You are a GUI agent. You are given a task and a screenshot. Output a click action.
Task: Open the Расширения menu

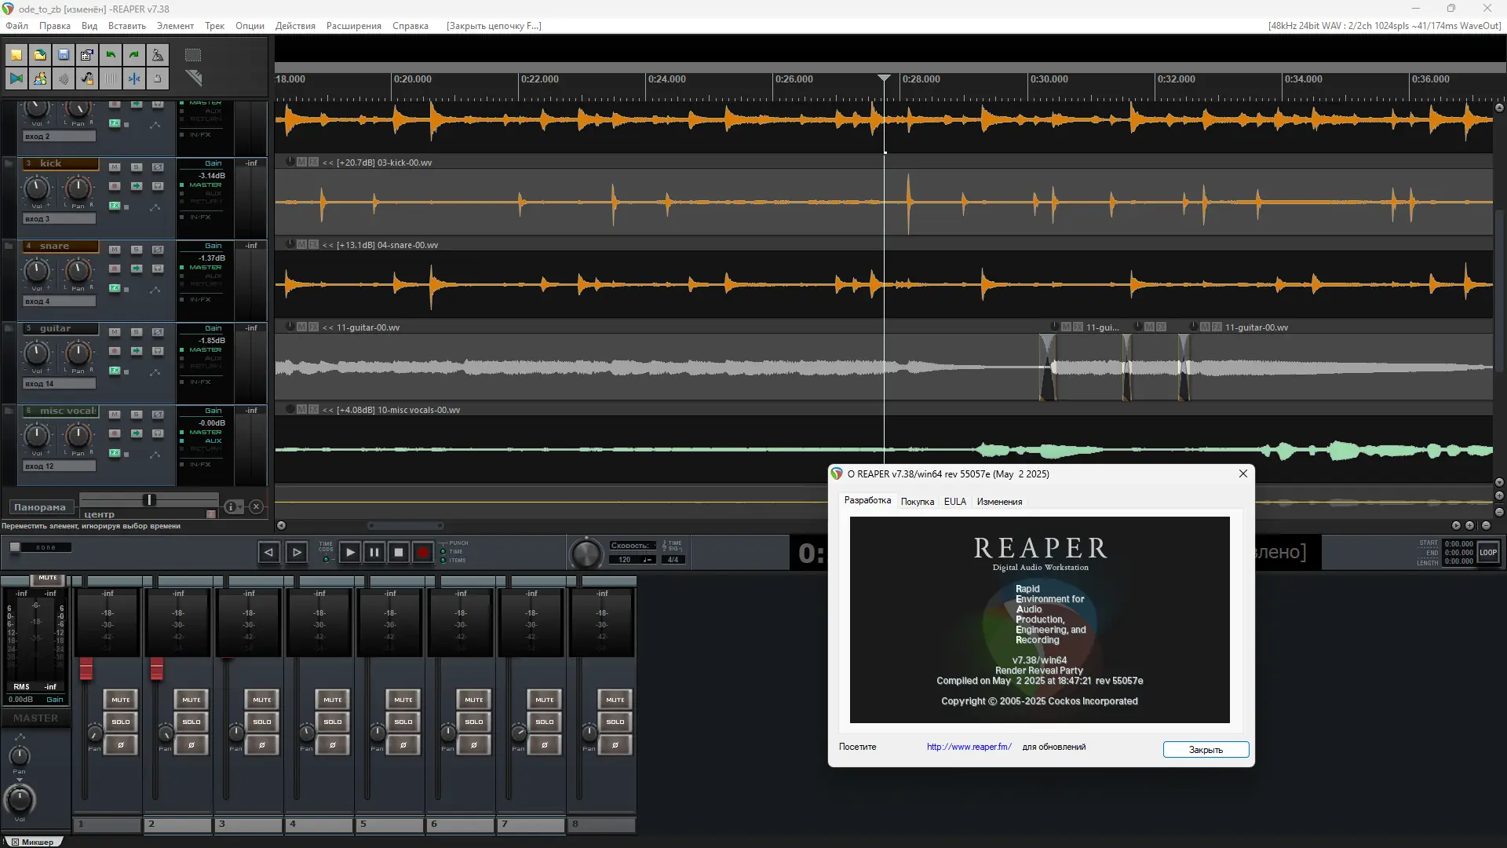pyautogui.click(x=353, y=26)
